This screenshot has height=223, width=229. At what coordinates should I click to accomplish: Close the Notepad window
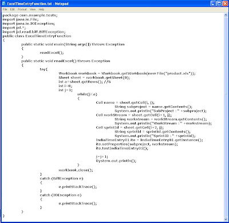coord(226,3)
